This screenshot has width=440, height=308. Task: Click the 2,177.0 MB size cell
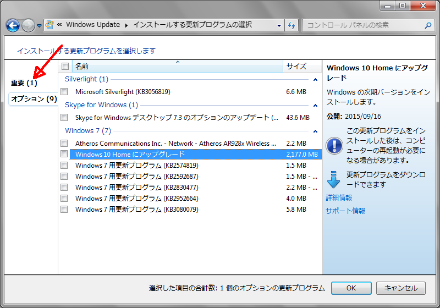coord(302,155)
